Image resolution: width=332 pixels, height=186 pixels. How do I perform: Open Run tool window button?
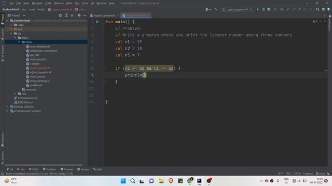point(21,169)
